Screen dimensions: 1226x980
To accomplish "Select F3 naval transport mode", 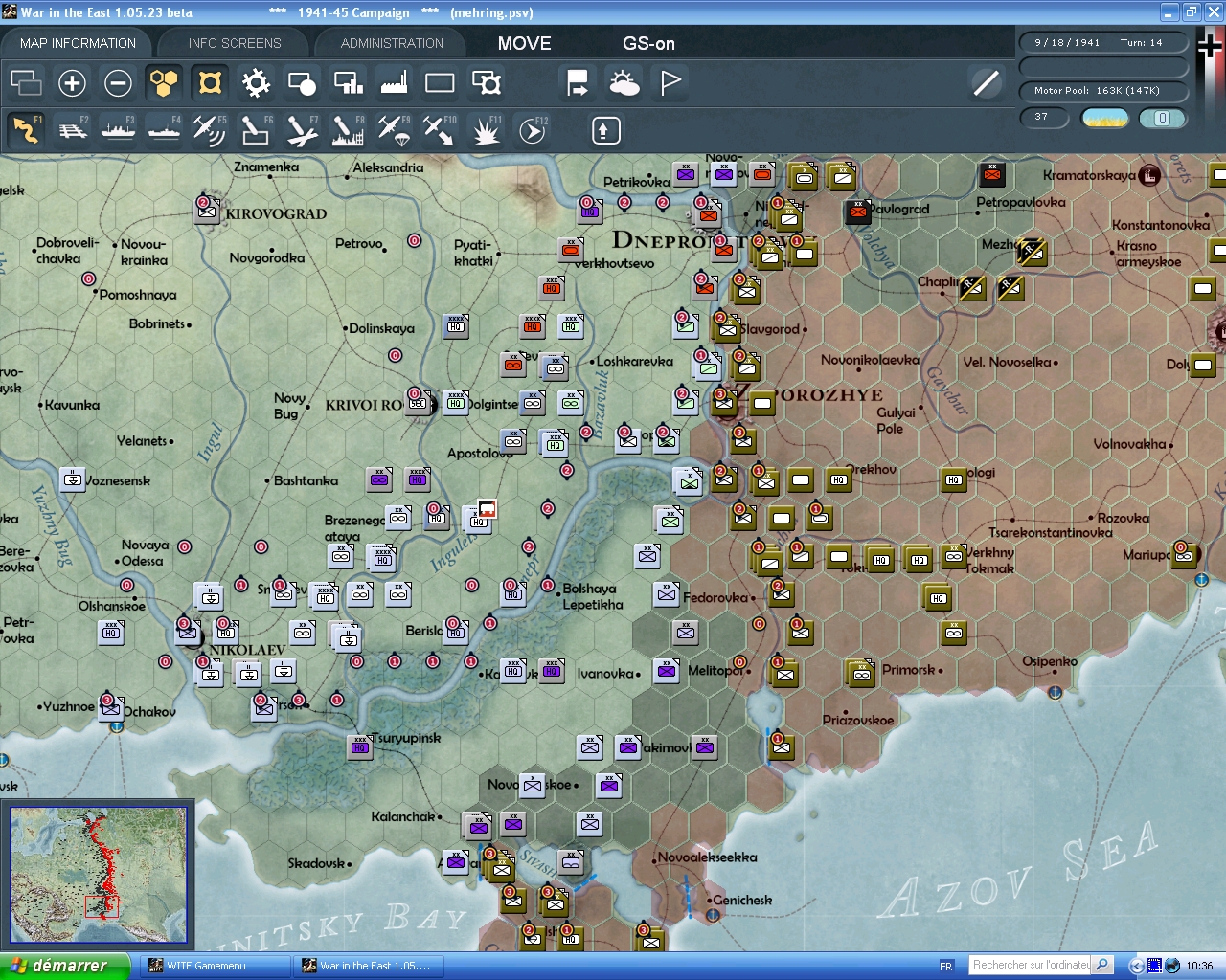I will [118, 130].
